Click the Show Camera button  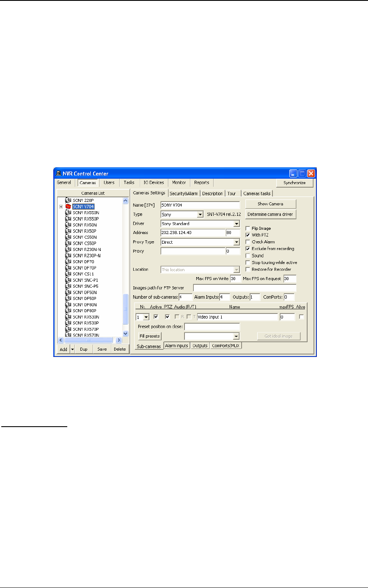click(271, 204)
